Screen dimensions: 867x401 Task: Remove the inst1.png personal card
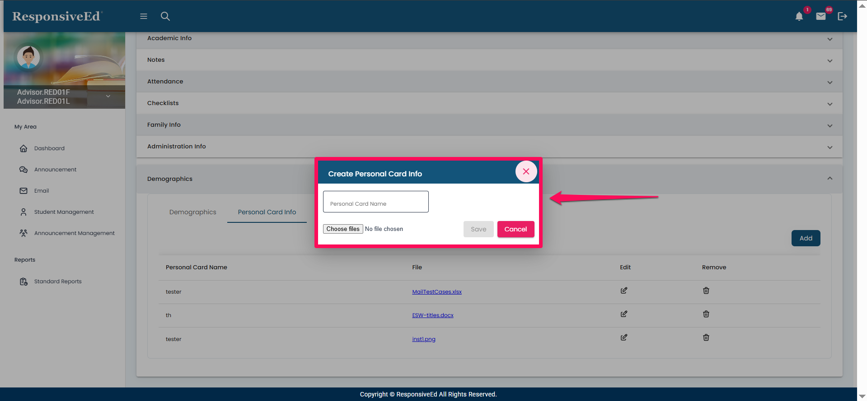tap(706, 338)
